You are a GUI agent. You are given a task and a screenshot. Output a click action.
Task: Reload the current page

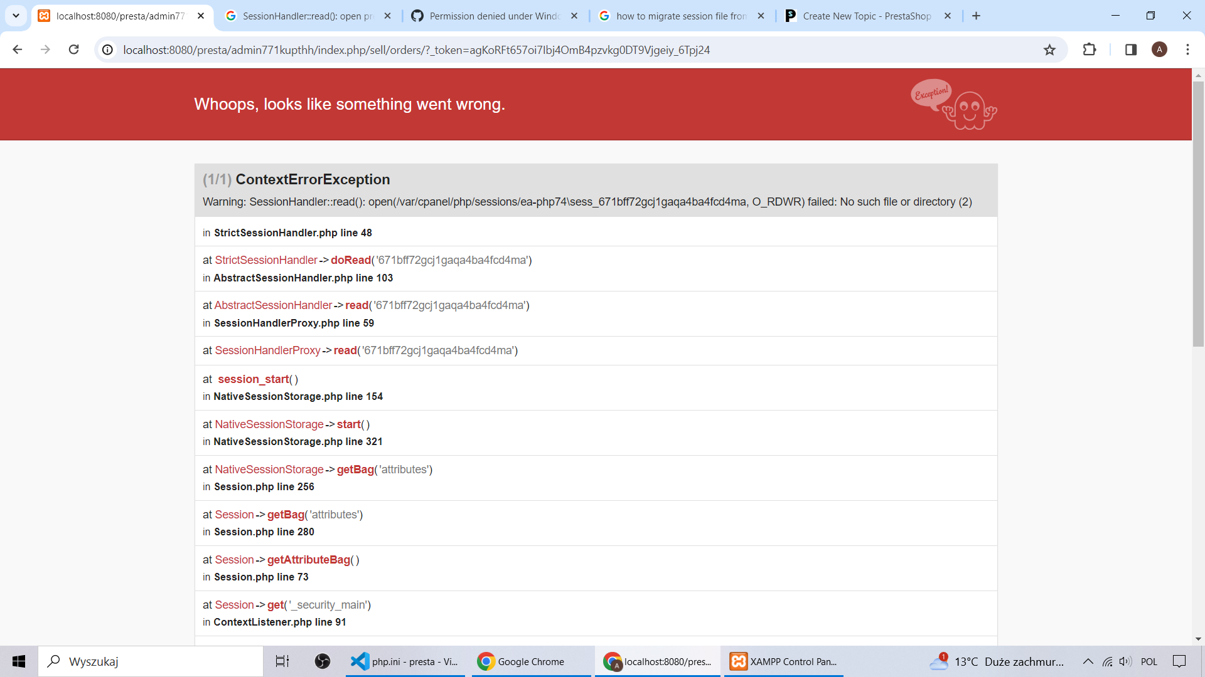coord(73,50)
